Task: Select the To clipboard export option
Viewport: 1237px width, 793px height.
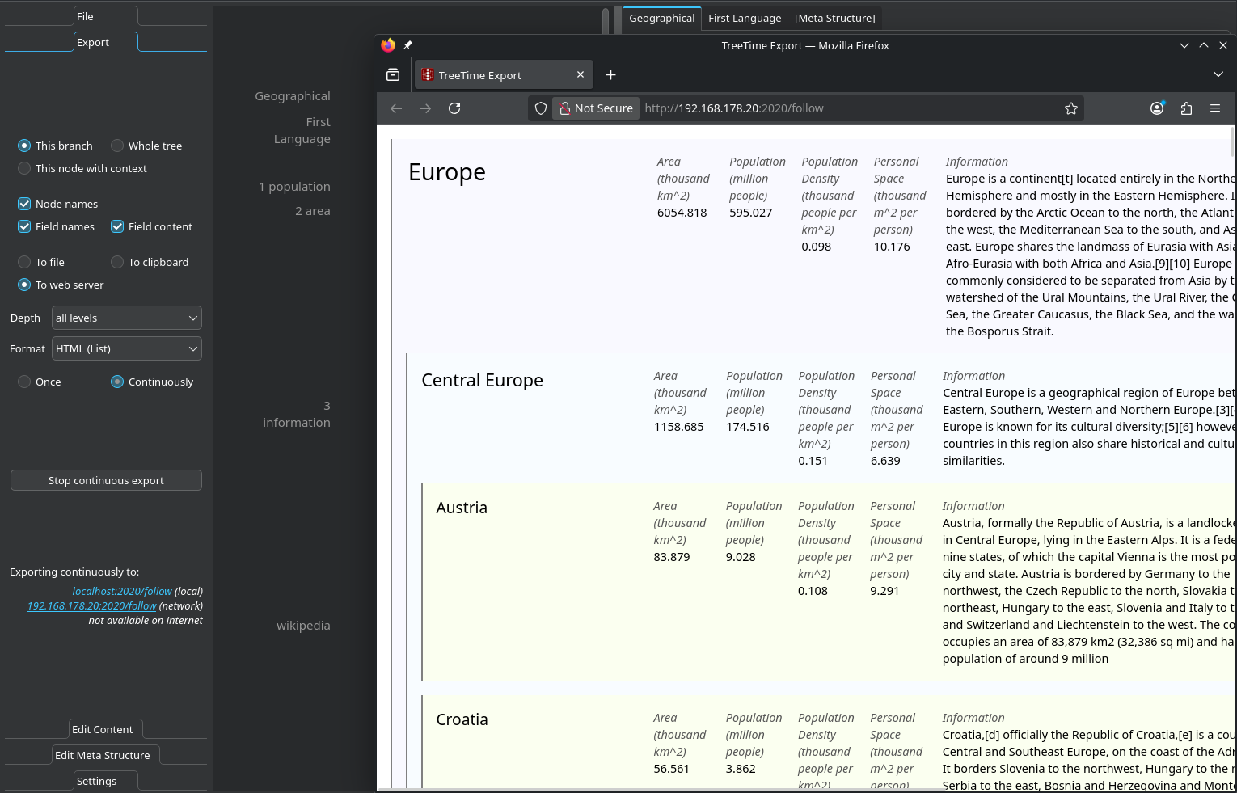Action: pos(118,262)
